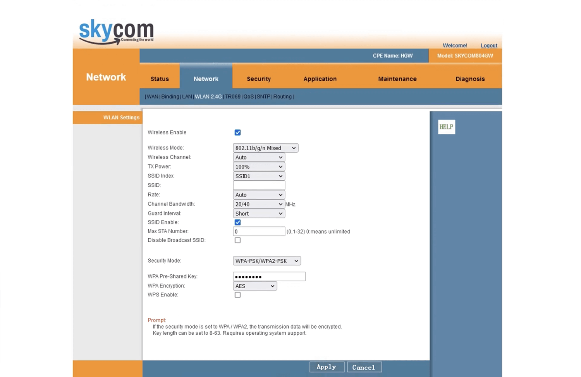581x377 pixels.
Task: Click the Skycom logo
Action: pyautogui.click(x=116, y=32)
